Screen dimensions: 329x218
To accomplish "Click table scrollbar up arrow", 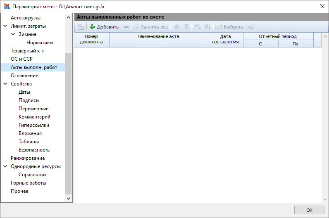I will coord(325,36).
